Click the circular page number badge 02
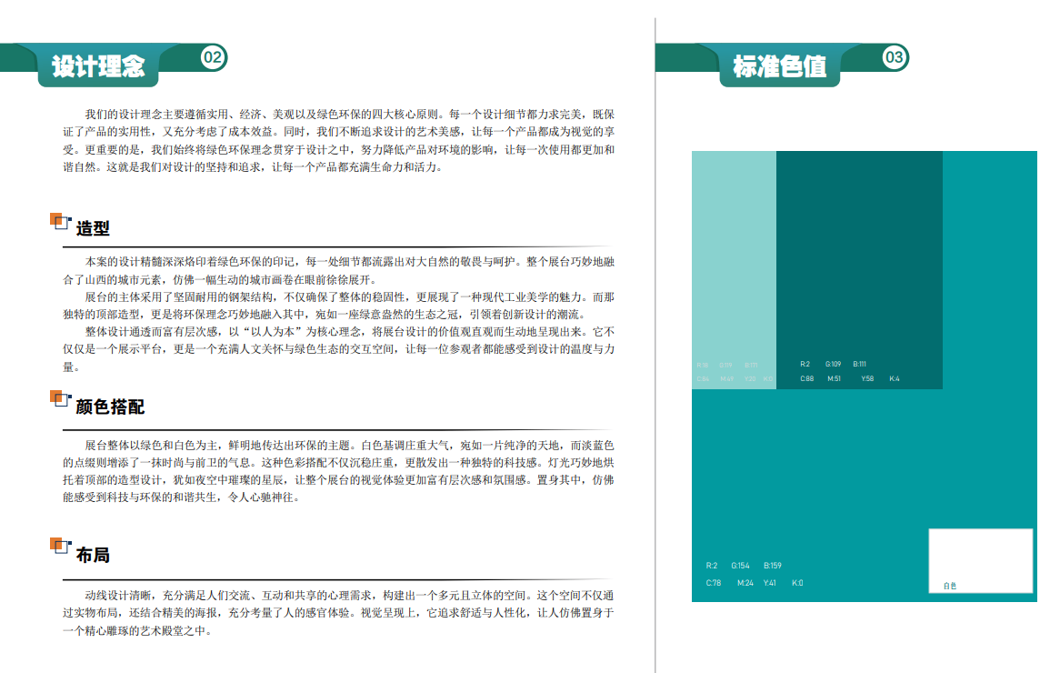Image resolution: width=1050 pixels, height=673 pixels. pos(214,59)
